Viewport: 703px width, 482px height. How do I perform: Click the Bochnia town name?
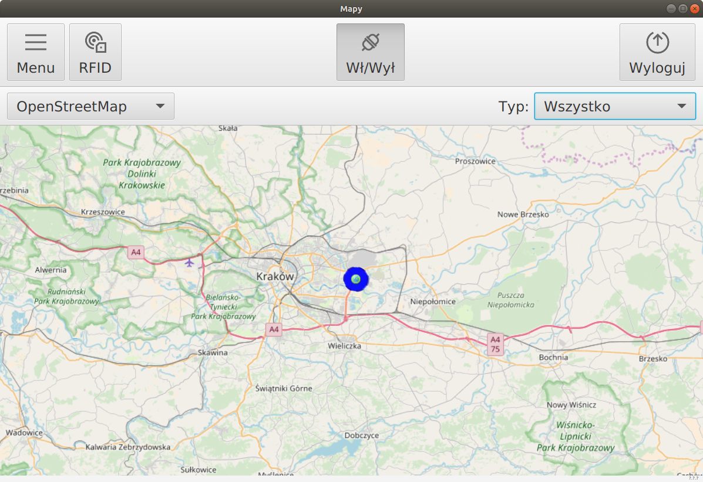coord(553,357)
